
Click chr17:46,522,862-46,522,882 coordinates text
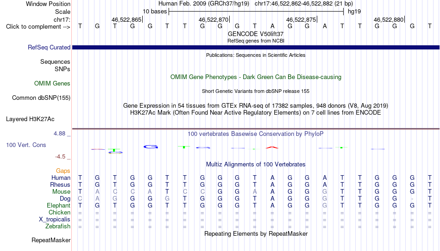click(x=304, y=4)
